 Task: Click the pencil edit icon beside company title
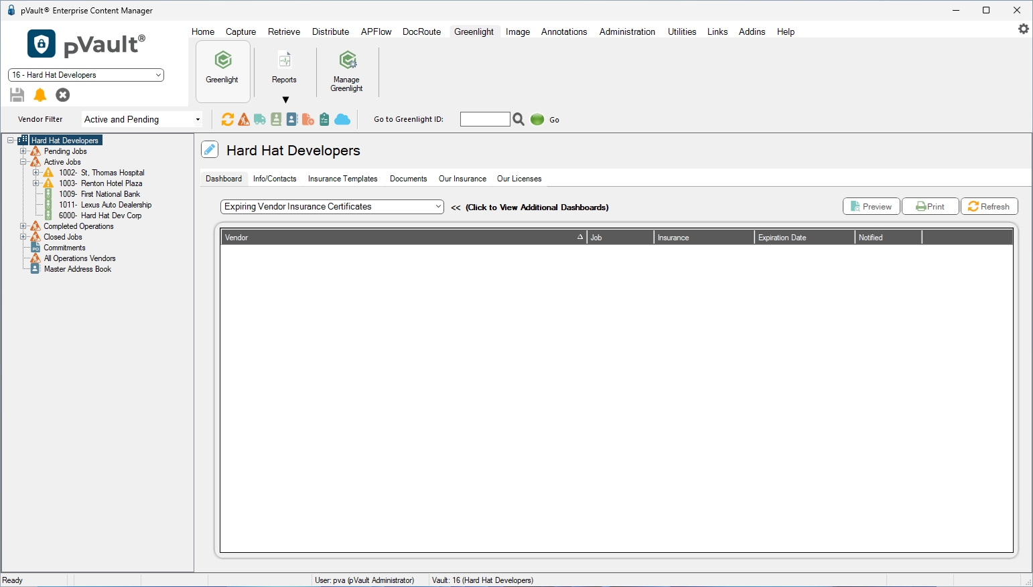tap(210, 150)
